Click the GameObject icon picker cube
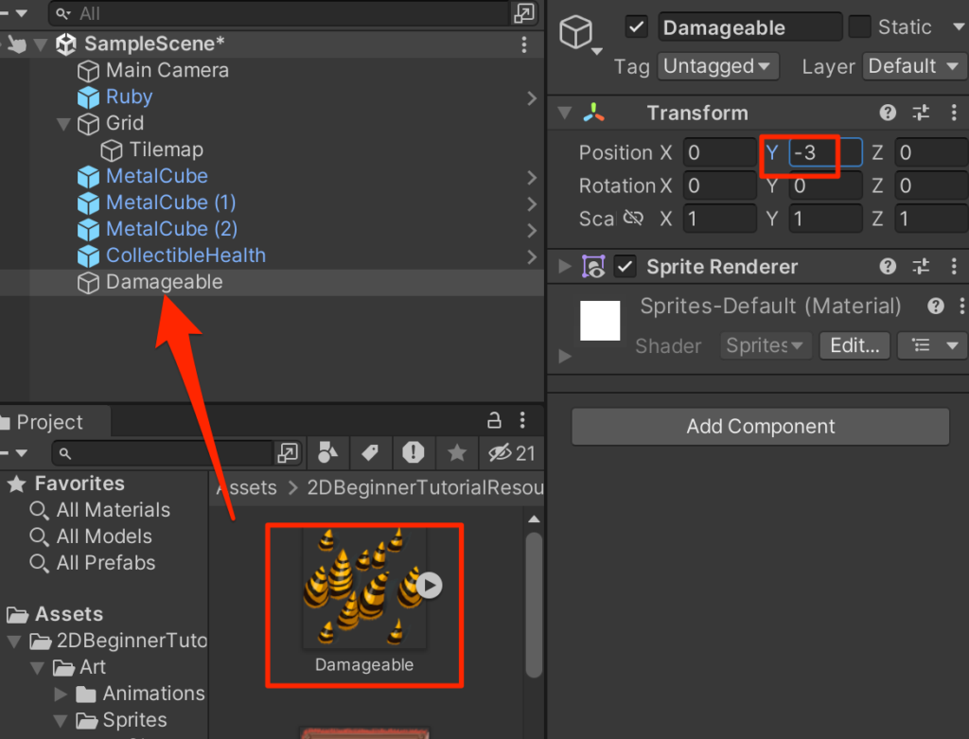The width and height of the screenshot is (969, 739). (576, 32)
